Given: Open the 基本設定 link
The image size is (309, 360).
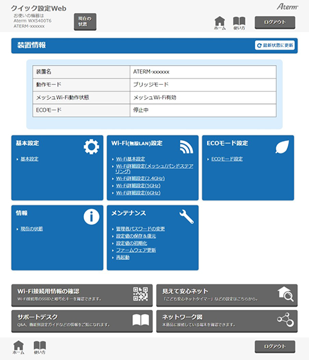Looking at the screenshot, I should tap(30, 159).
